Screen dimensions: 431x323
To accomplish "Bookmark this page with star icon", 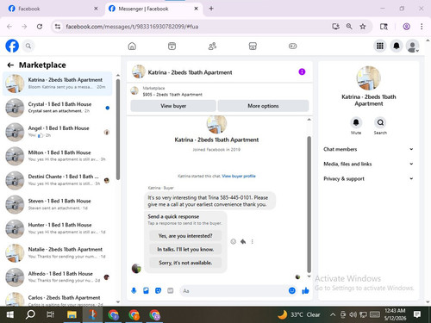I will pos(363,27).
